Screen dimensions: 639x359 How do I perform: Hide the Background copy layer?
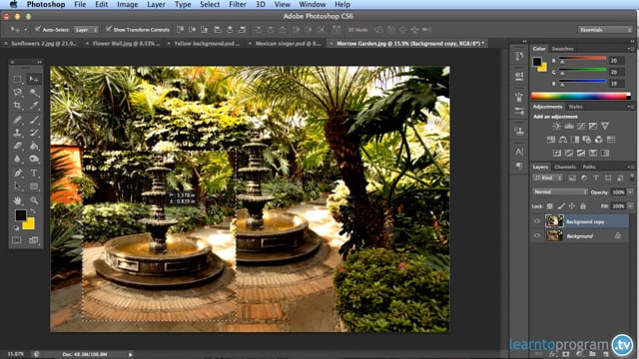[x=537, y=221]
